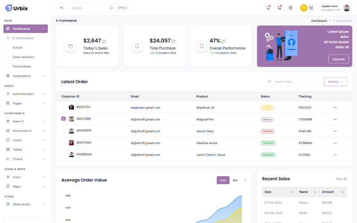
Task: Open the settings gear icon
Action: tap(291, 8)
